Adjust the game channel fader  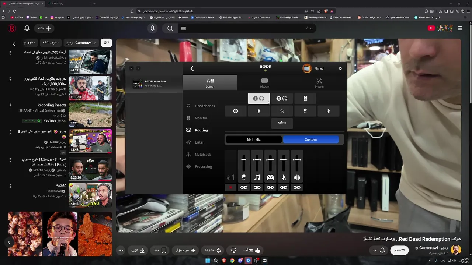tap(270, 160)
